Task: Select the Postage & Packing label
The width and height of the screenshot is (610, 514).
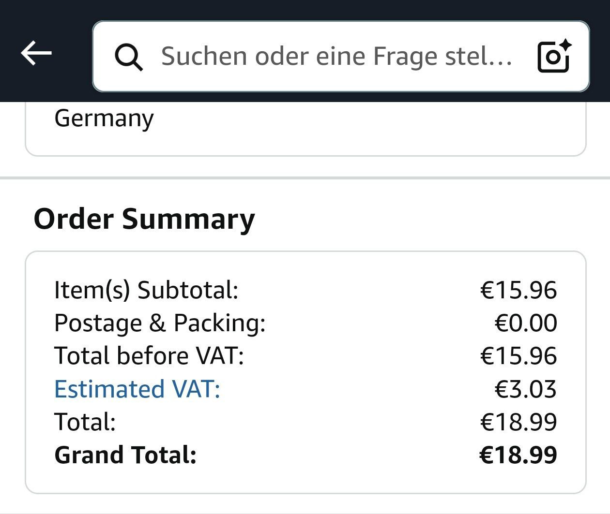Action: pyautogui.click(x=160, y=323)
